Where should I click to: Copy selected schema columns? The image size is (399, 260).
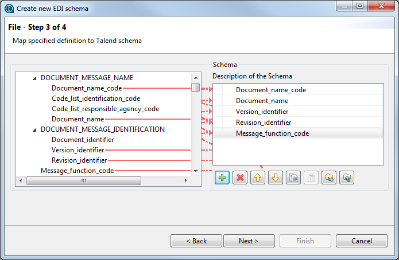(x=293, y=178)
